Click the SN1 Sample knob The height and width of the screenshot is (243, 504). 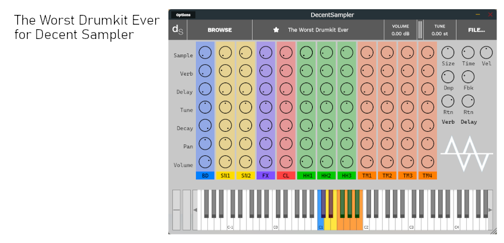pos(225,53)
